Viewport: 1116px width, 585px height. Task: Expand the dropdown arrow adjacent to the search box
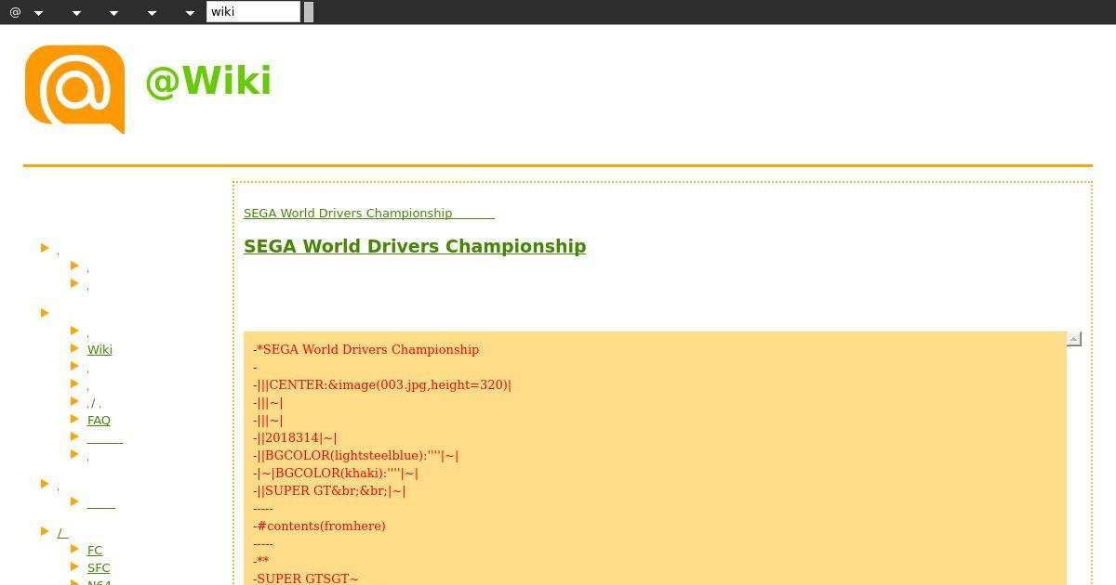[x=190, y=13]
